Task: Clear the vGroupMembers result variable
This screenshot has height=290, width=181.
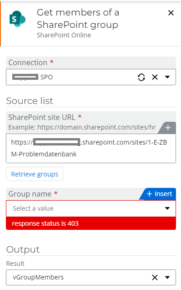Action: [x=155, y=277]
